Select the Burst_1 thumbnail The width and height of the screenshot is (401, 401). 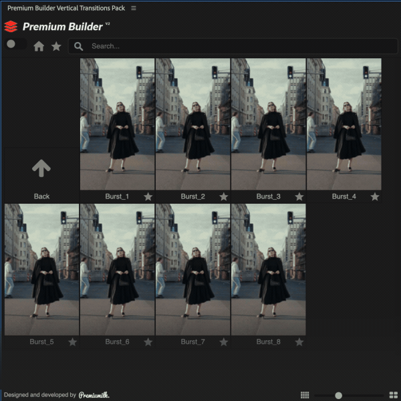(118, 124)
